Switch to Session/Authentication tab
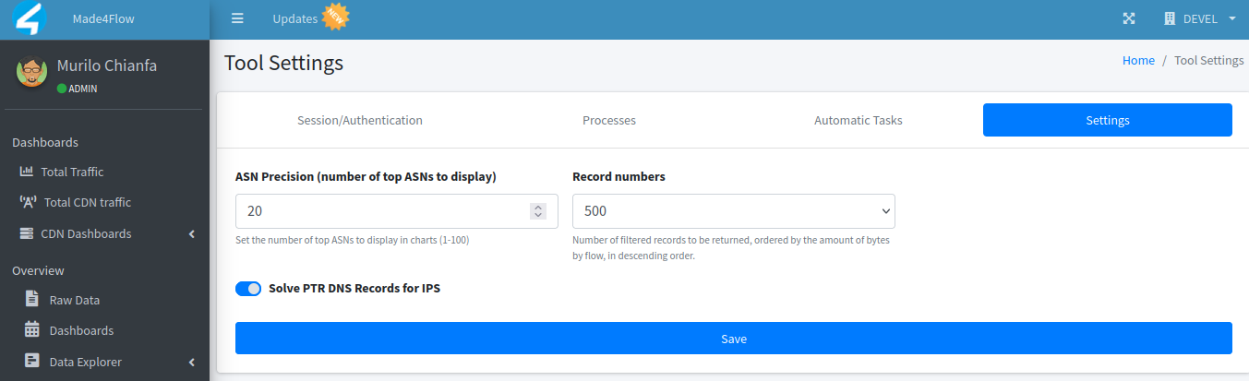The image size is (1249, 381). tap(360, 120)
